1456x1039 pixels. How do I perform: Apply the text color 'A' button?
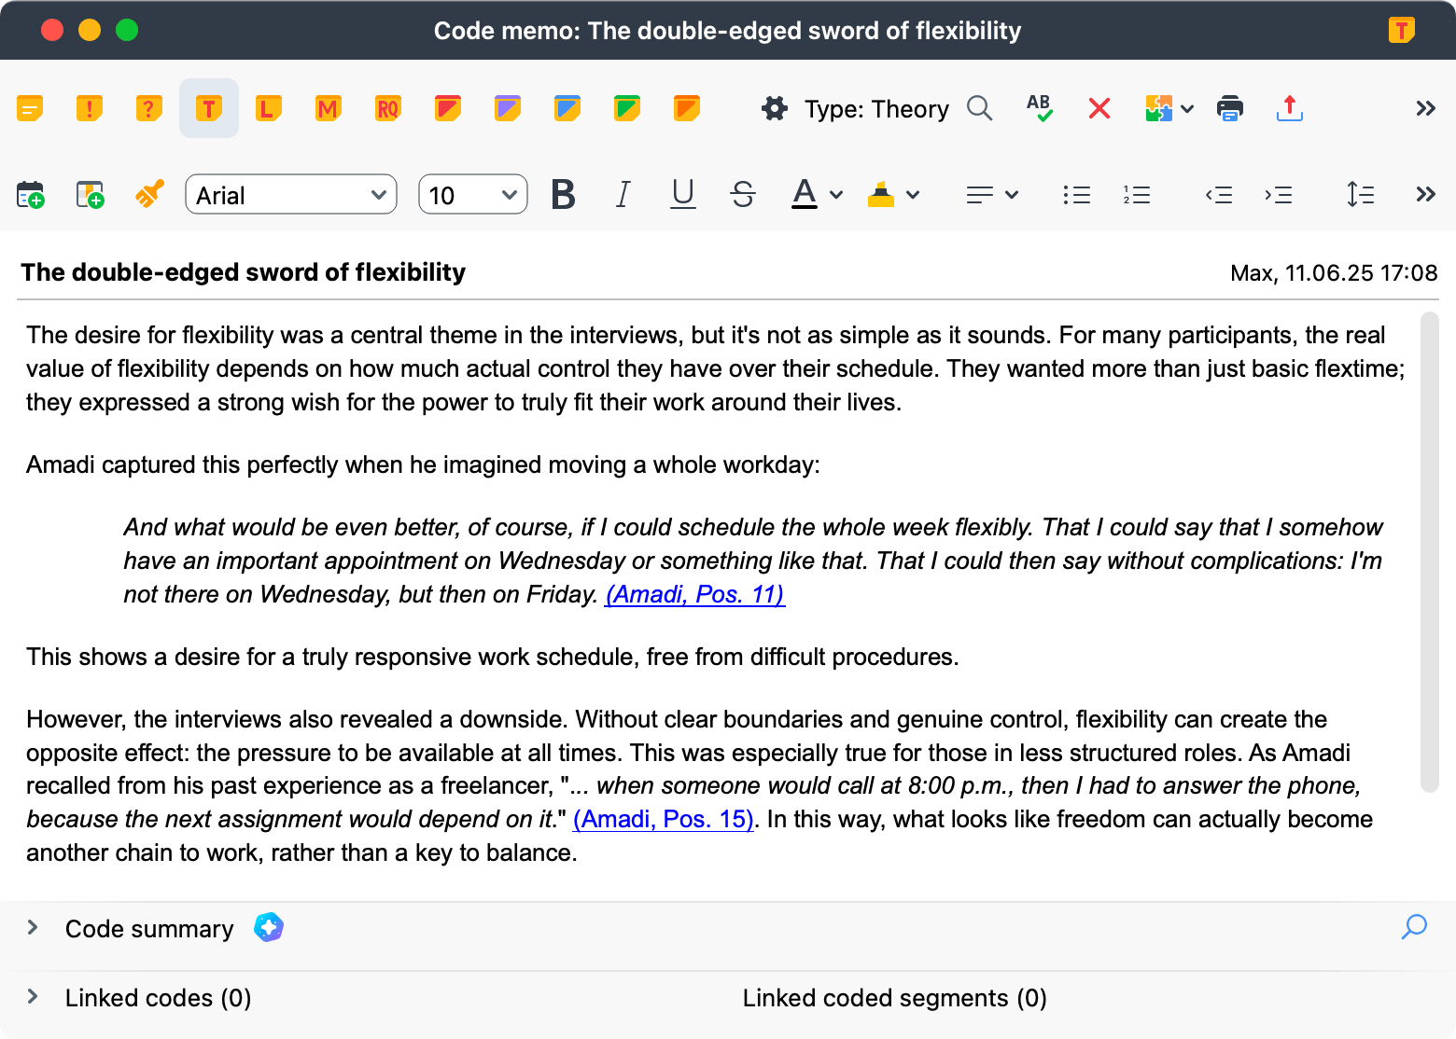(805, 195)
